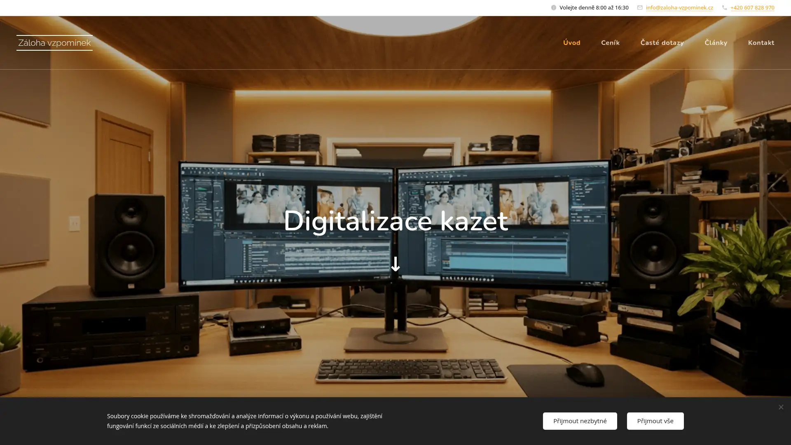Screen dimensions: 791x445
Task: Accept only necessary cookies via Přijmout nezbytné
Action: pyautogui.click(x=580, y=421)
